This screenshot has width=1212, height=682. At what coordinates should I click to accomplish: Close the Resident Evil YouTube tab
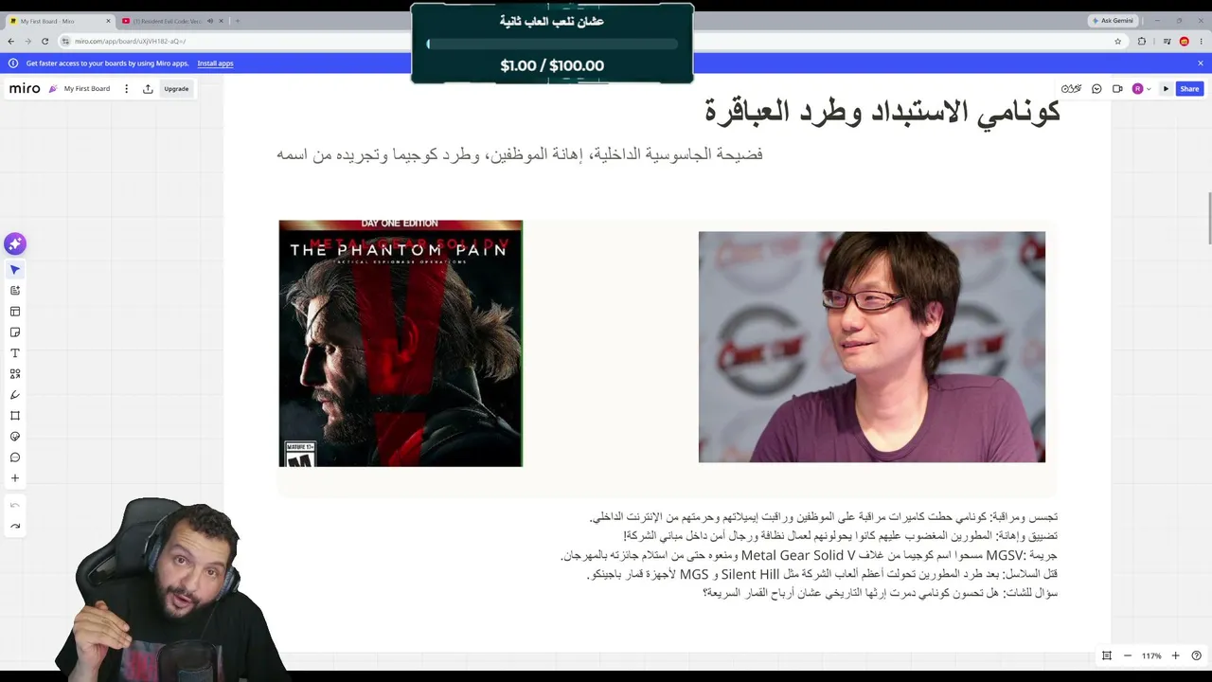point(223,21)
